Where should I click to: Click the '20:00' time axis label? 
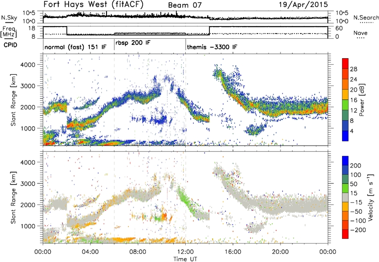click(280, 252)
